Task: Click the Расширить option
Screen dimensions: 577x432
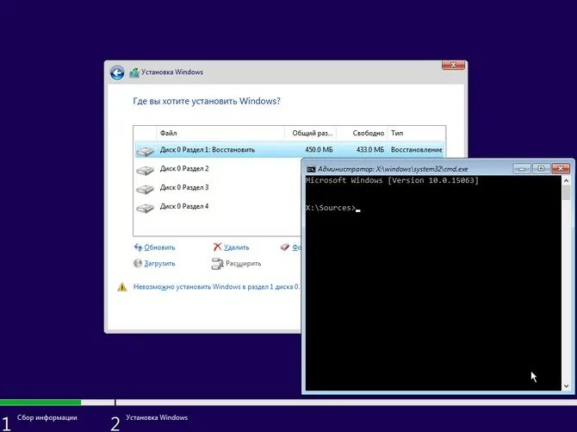Action: pos(243,264)
